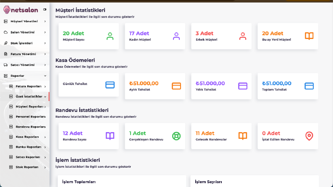Screen dimensions: 333x187
Task: Click the Satıcı Yönetimi truck icon
Action: coord(6,65)
